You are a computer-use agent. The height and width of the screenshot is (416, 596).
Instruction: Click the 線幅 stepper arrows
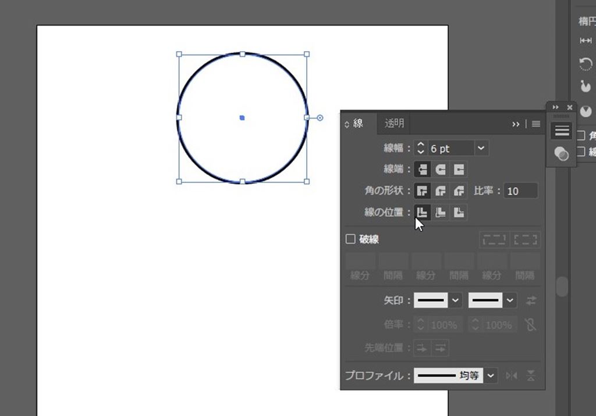(421, 149)
